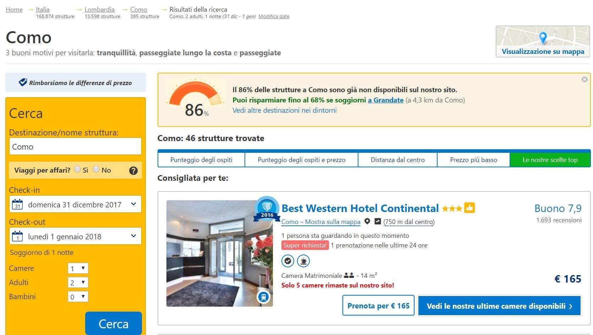Open the a Grandate link
Image resolution: width=593 pixels, height=335 pixels.
[x=385, y=100]
